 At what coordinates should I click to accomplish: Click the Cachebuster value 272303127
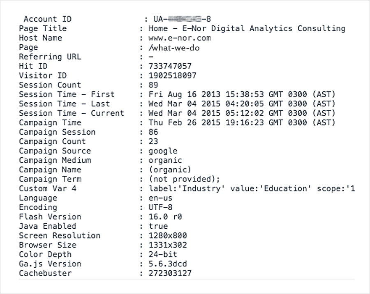[170, 273]
